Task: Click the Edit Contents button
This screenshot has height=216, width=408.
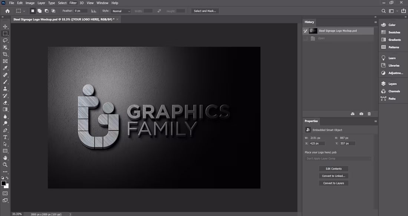Action: pyautogui.click(x=333, y=168)
